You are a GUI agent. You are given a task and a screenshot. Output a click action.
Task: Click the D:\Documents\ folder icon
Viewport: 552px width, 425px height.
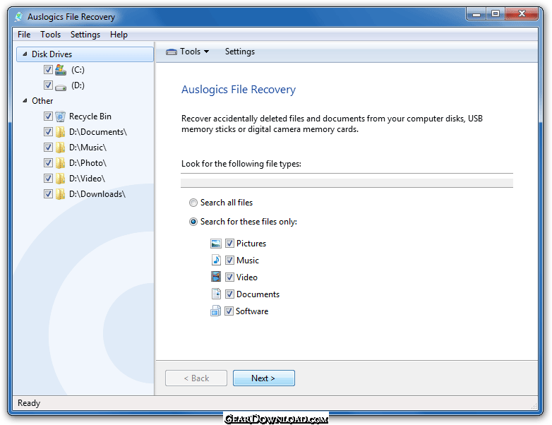pyautogui.click(x=61, y=132)
